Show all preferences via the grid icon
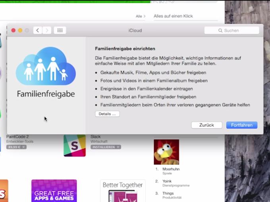Image resolution: width=270 pixels, height=202 pixels. click(60, 30)
